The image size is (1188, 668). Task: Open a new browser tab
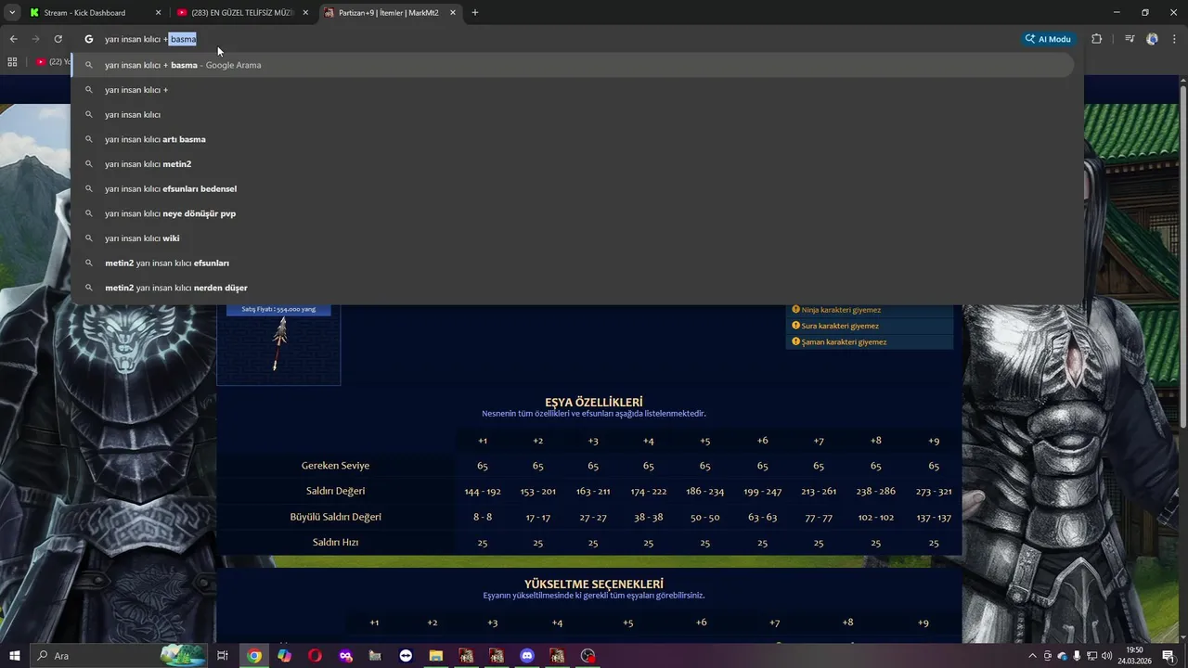475,13
